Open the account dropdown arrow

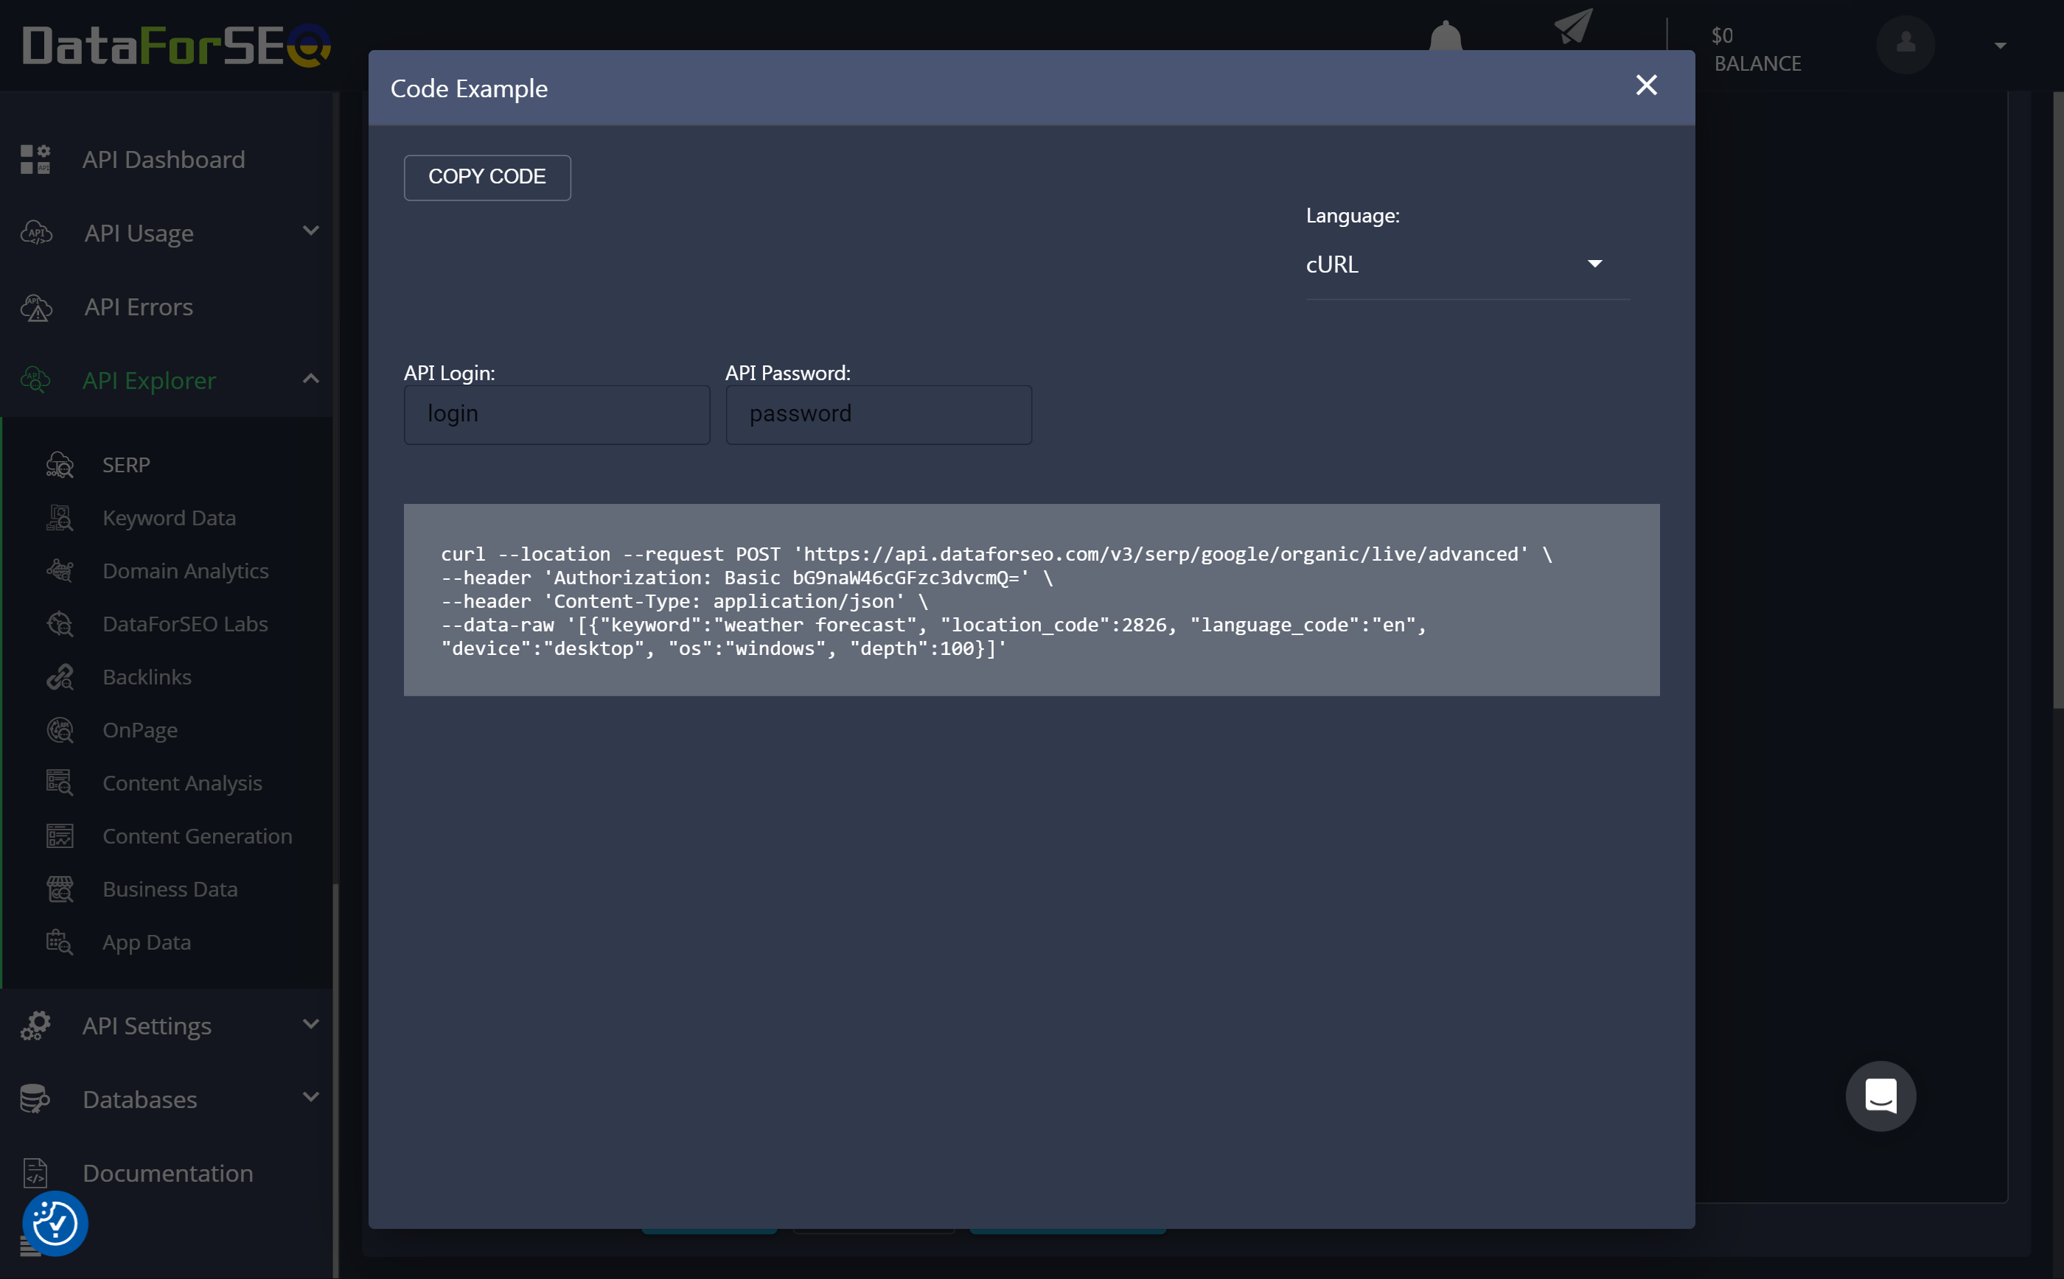click(x=2000, y=46)
